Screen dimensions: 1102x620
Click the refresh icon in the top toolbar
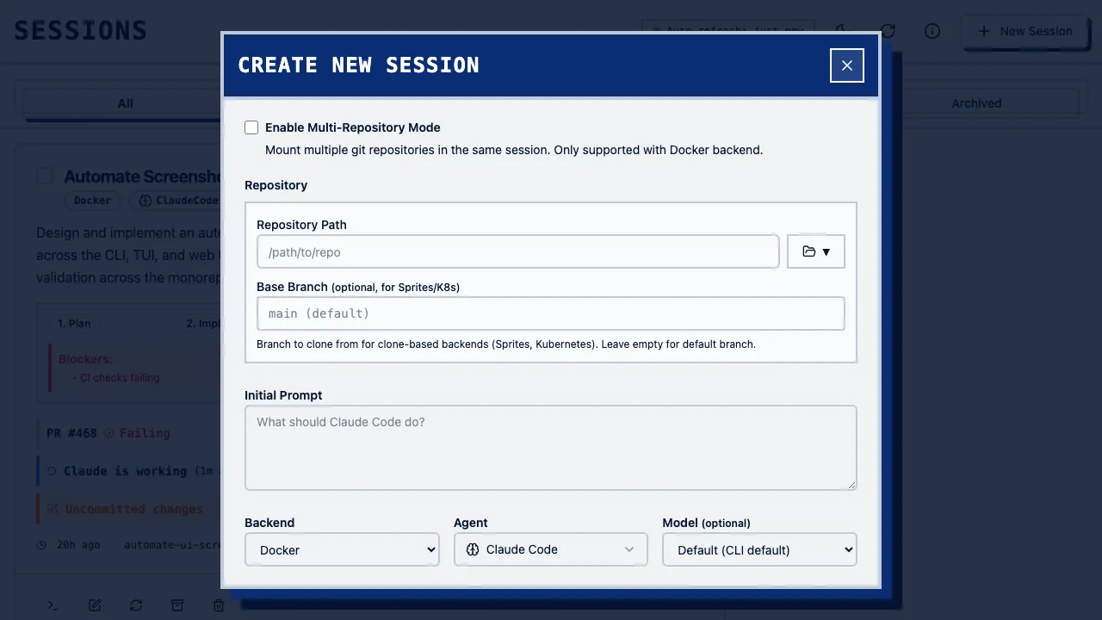[887, 31]
